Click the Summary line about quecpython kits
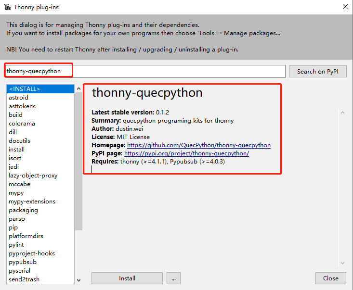This screenshot has width=353, height=290. click(163, 121)
